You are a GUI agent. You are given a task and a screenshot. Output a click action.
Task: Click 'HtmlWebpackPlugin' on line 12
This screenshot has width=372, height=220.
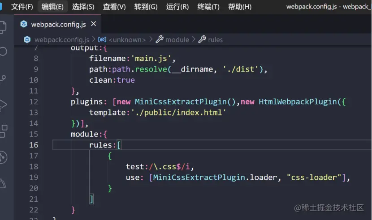tap(298, 102)
